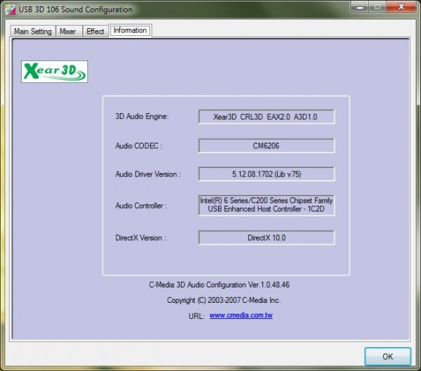This screenshot has width=421, height=371.
Task: Open the Effect tab
Action: coord(95,32)
